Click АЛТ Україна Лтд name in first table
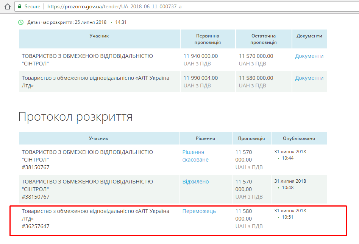 [x=95, y=82]
